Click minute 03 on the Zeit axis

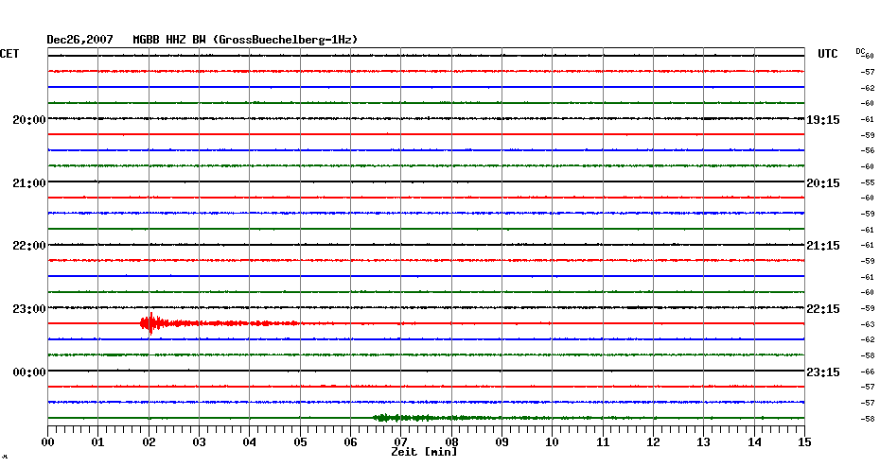200,442
